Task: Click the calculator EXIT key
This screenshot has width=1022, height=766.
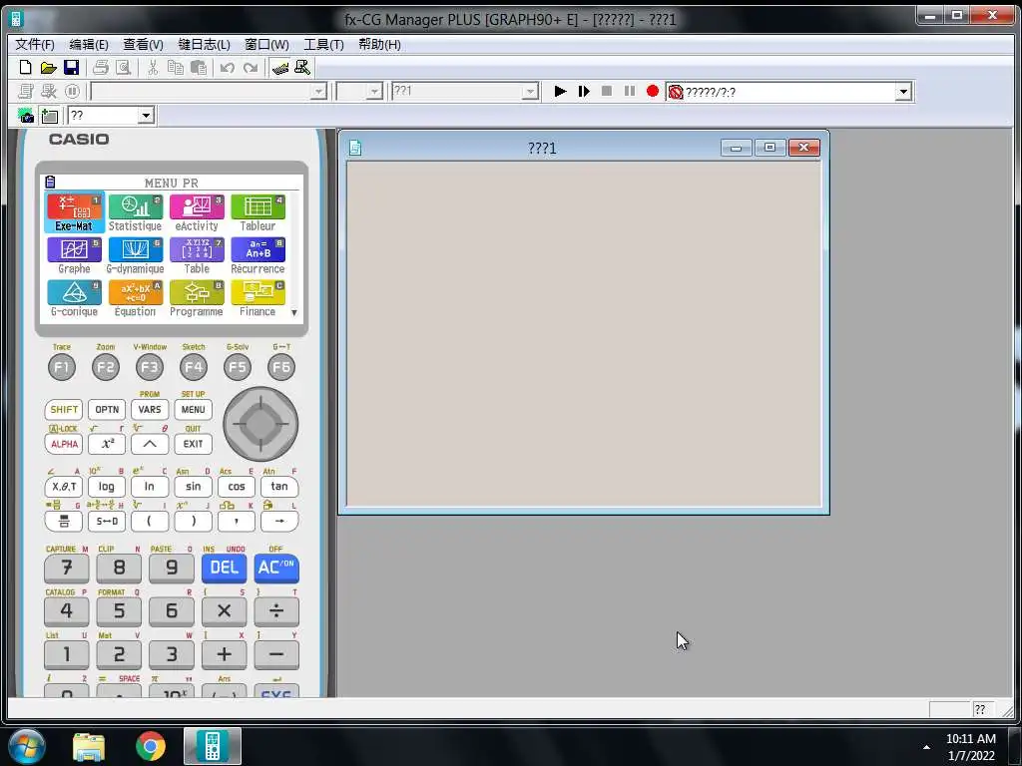Action: pos(193,444)
